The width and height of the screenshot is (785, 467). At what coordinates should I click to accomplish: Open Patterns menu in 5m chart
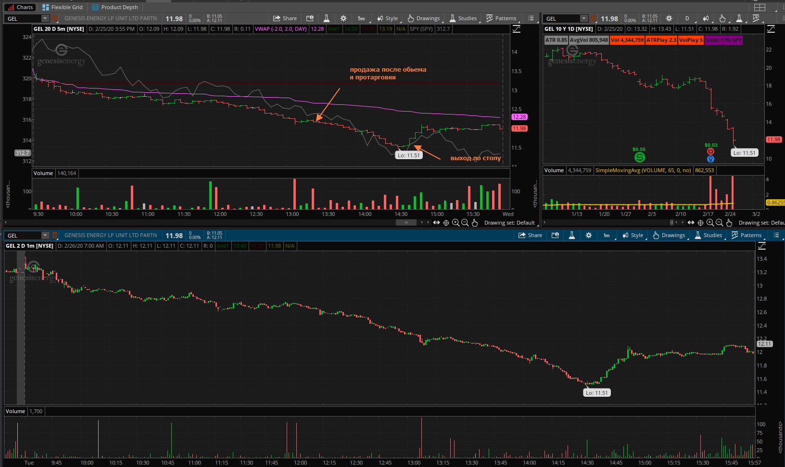[x=501, y=18]
